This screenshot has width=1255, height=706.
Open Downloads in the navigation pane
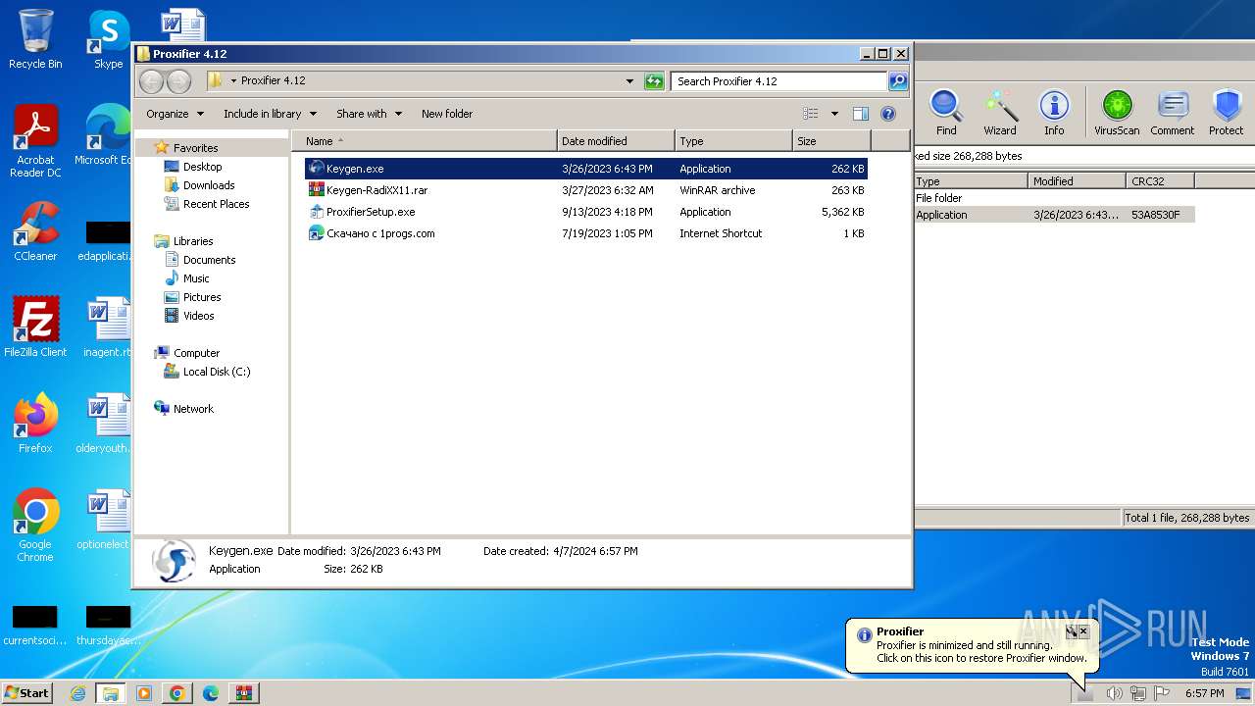(209, 185)
